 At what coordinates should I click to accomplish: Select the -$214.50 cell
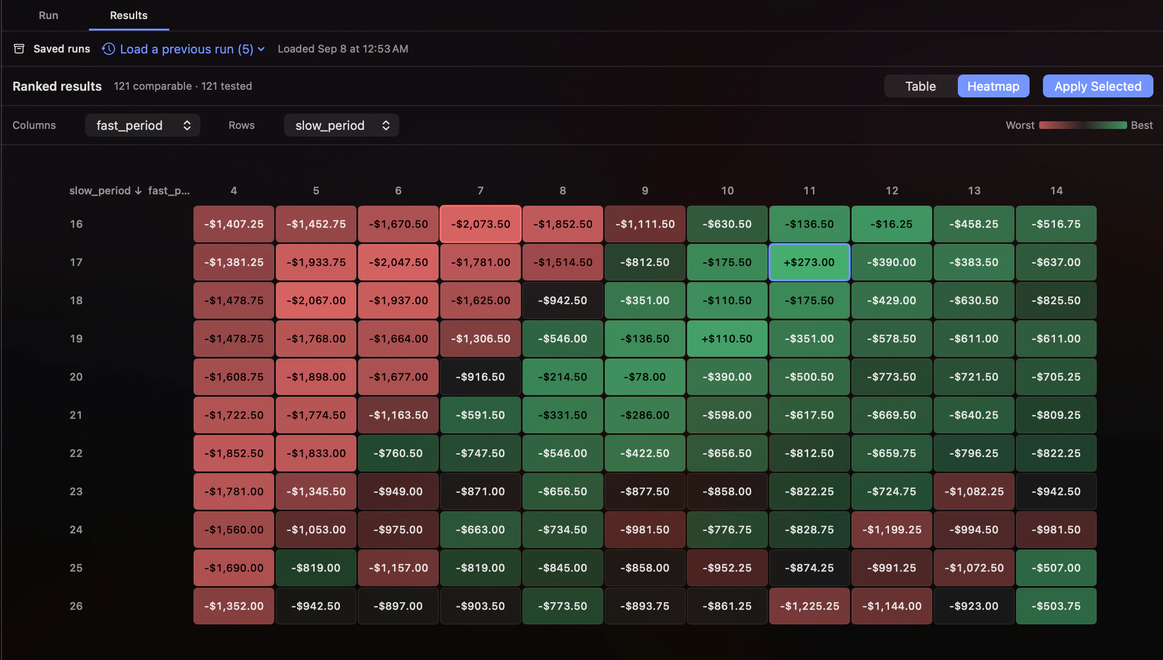tap(562, 377)
